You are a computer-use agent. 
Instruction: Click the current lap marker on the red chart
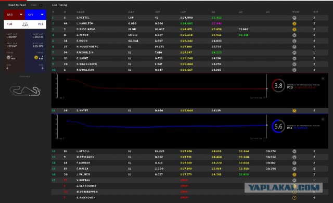click(267, 89)
